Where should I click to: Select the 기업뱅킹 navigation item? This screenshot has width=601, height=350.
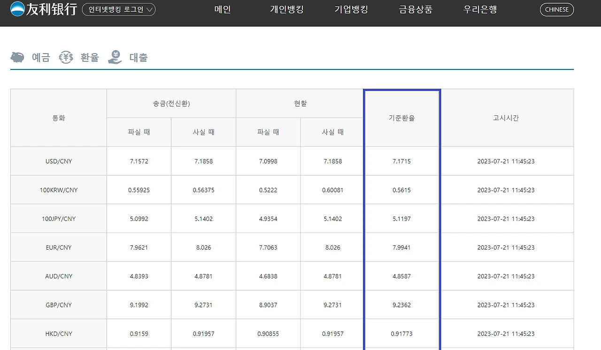350,9
